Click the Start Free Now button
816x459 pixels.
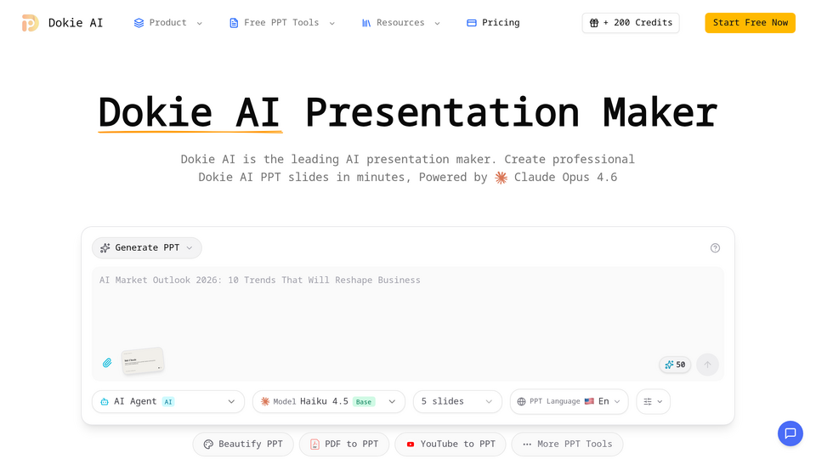[750, 23]
